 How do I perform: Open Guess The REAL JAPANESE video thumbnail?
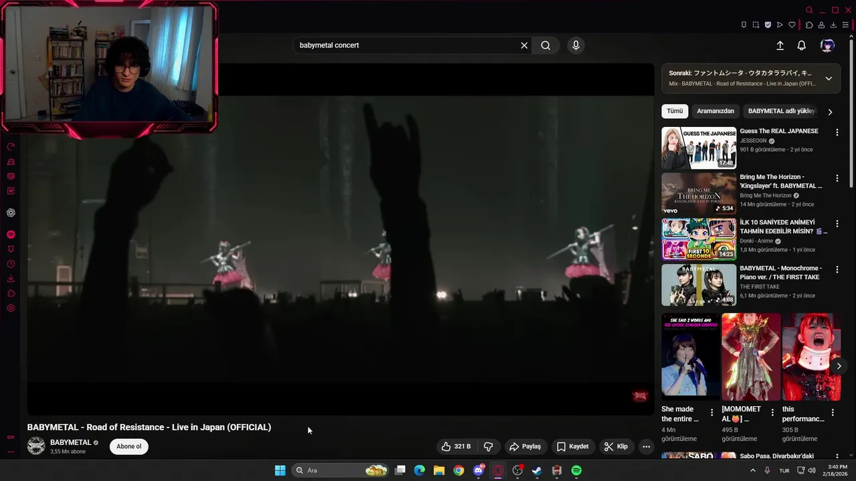(x=699, y=148)
